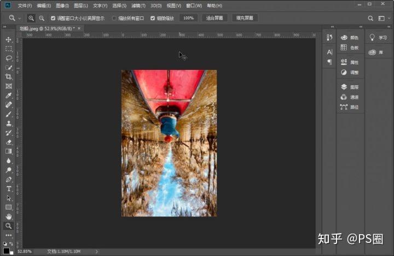Open the File menu
The width and height of the screenshot is (394, 256).
[25, 5]
